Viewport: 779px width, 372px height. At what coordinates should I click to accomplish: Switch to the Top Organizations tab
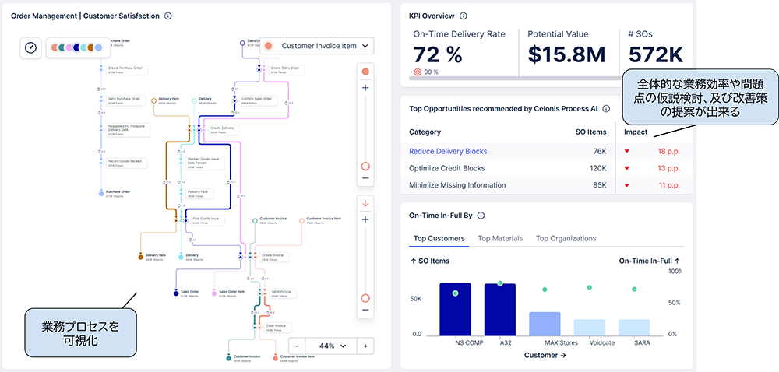tap(566, 238)
